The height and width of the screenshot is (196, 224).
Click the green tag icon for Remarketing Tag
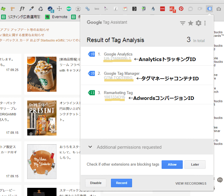[91, 93]
